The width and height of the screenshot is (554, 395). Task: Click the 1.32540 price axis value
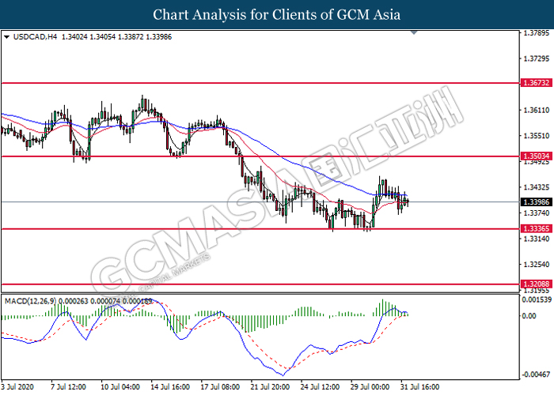click(537, 265)
